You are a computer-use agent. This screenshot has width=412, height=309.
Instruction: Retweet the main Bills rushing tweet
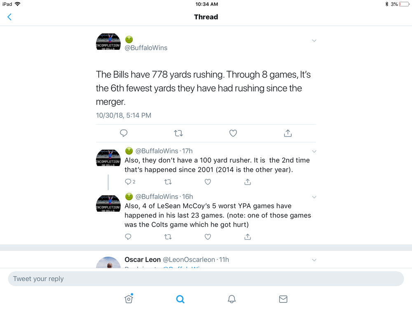(178, 133)
